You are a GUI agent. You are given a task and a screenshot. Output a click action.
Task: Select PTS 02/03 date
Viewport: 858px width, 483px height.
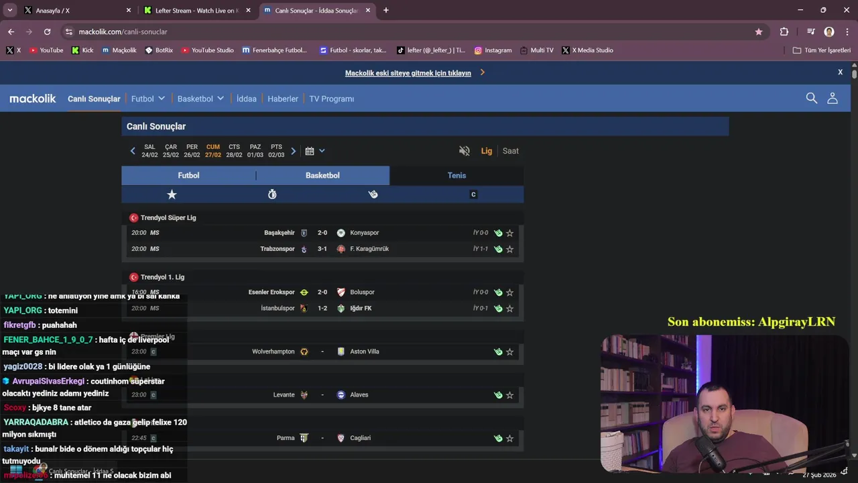click(x=276, y=151)
